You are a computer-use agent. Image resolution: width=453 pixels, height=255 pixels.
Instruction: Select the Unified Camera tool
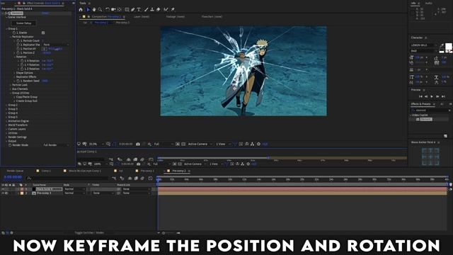coord(113,9)
